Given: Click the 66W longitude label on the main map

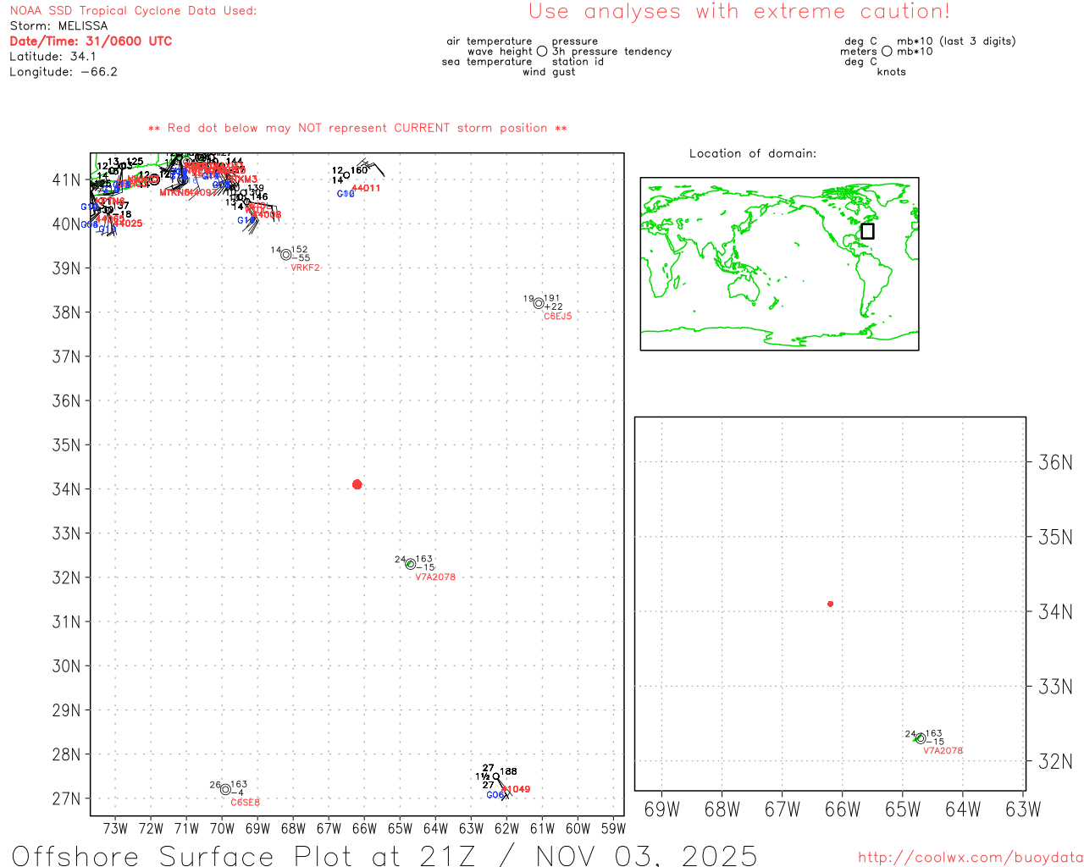Looking at the screenshot, I should pyautogui.click(x=364, y=828).
